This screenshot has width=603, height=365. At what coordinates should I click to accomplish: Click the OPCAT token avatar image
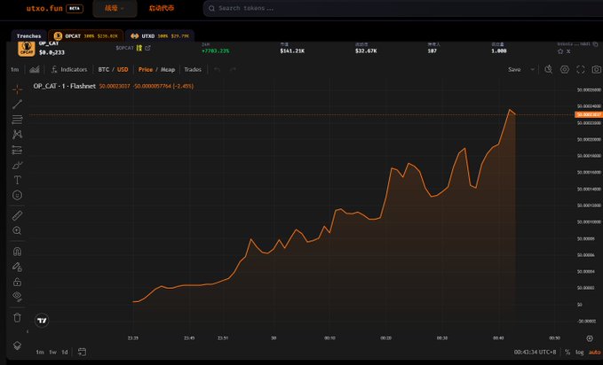click(x=27, y=49)
